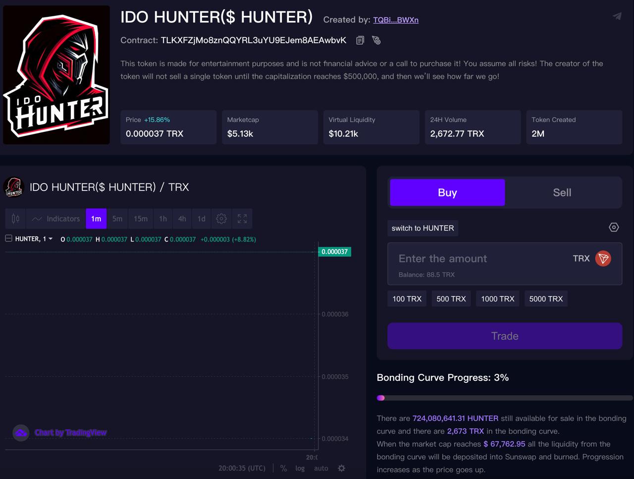Toggle percent scale on chart

tap(283, 468)
